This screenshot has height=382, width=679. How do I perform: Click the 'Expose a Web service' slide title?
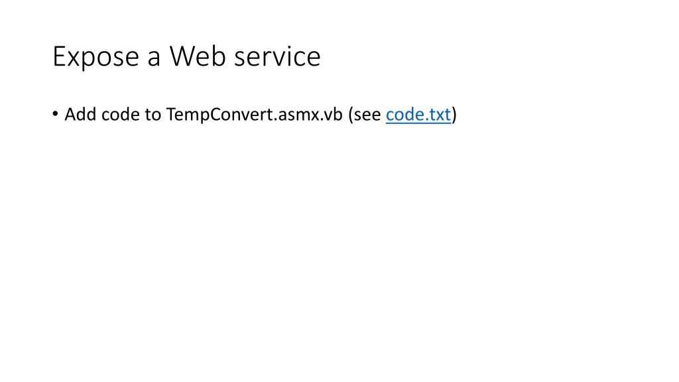[186, 56]
